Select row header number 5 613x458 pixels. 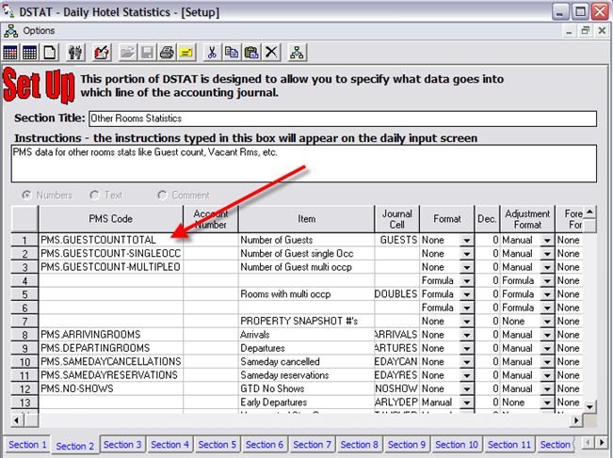[25, 294]
